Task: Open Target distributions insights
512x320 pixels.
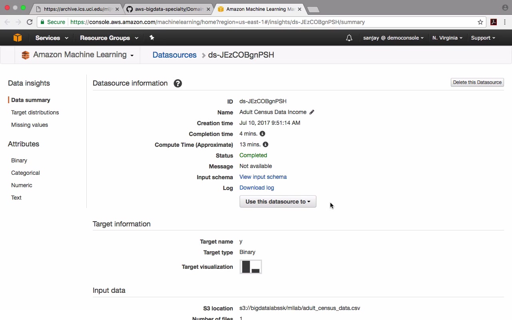Action: [35, 112]
